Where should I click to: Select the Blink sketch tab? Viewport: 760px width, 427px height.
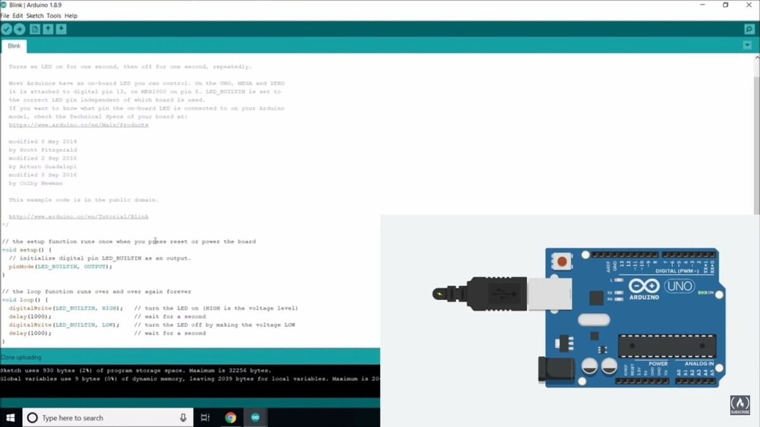pyautogui.click(x=14, y=46)
